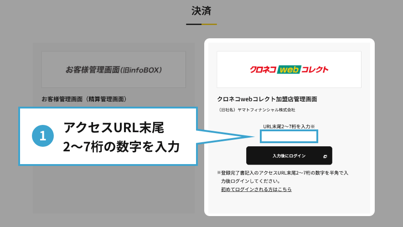Click the URL末尾2〜7桁 input field
403x227 pixels.
click(x=289, y=136)
